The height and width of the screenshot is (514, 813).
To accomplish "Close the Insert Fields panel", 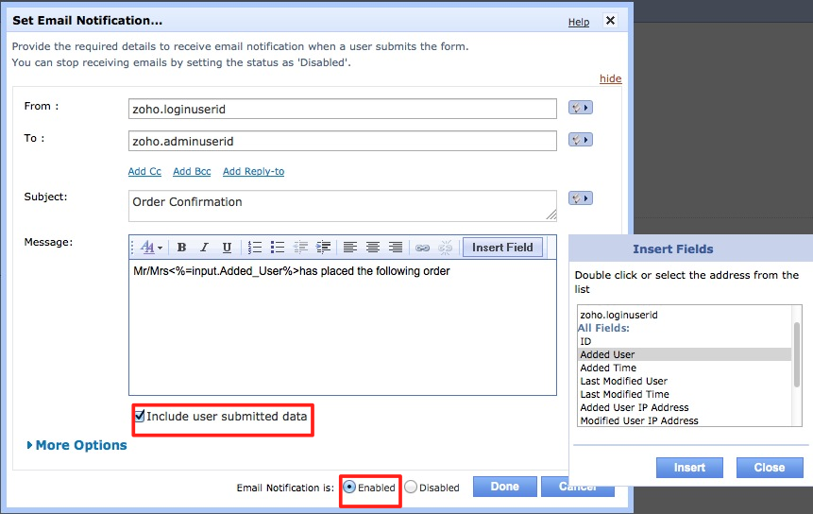I will [770, 468].
